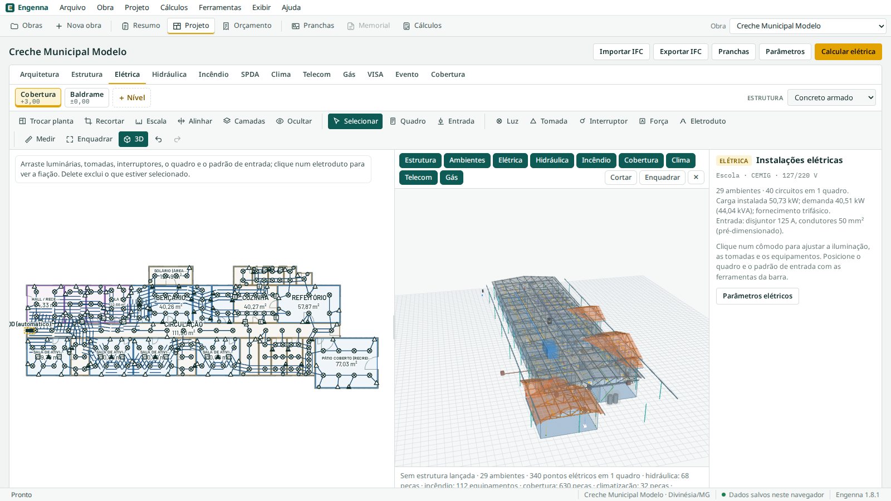Open the Ferramentas menu
Image resolution: width=891 pixels, height=501 pixels.
point(220,8)
